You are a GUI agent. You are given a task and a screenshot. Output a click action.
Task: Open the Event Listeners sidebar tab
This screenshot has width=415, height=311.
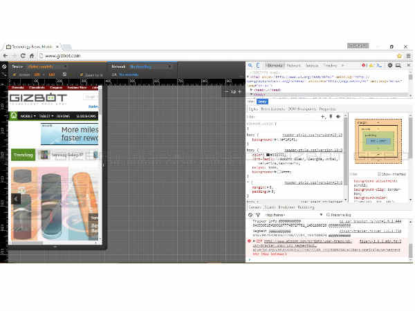(273, 109)
